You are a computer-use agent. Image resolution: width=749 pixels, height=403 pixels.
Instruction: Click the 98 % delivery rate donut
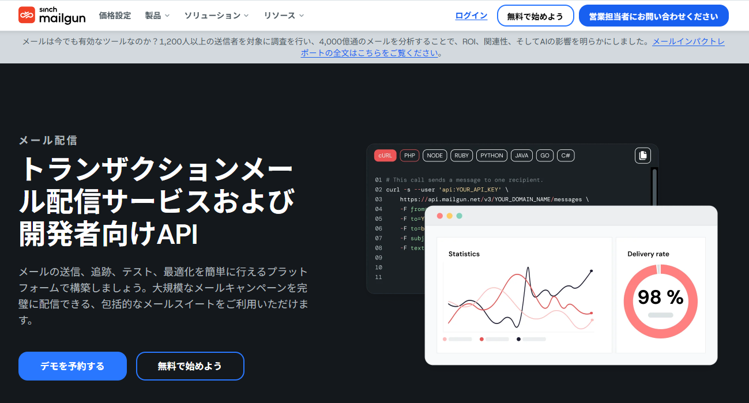[660, 301]
